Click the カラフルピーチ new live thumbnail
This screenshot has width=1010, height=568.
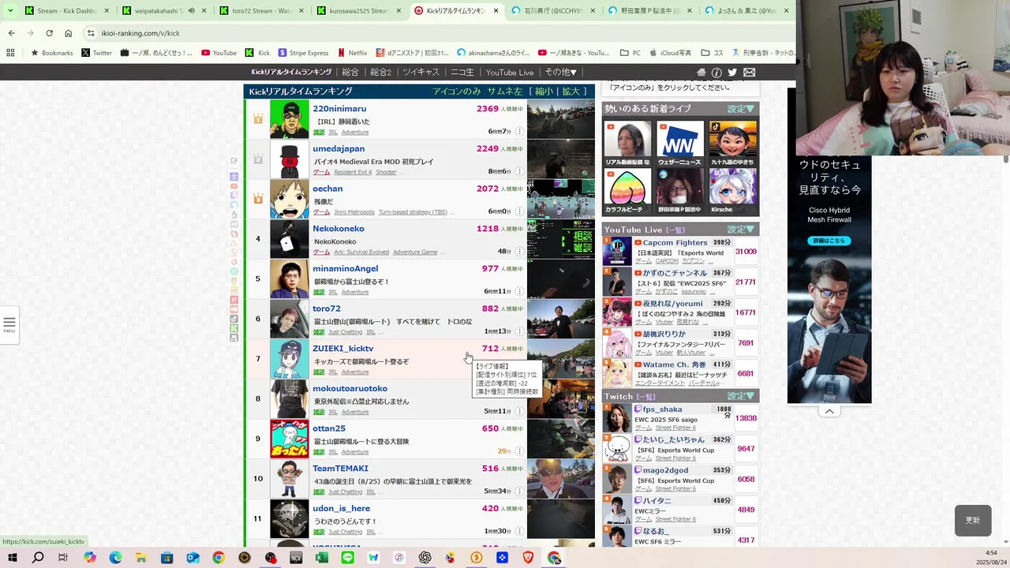coord(628,191)
